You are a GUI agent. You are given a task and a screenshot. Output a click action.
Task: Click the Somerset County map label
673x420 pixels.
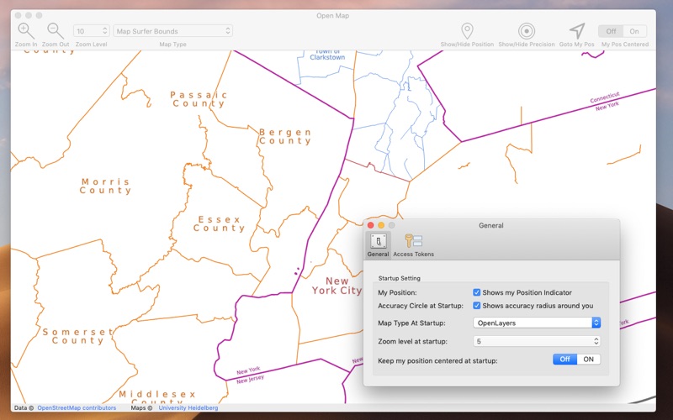coord(77,336)
